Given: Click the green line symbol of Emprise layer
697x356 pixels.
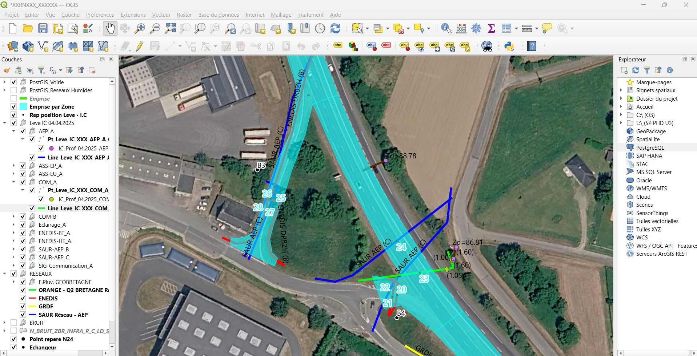Looking at the screenshot, I should 23,98.
